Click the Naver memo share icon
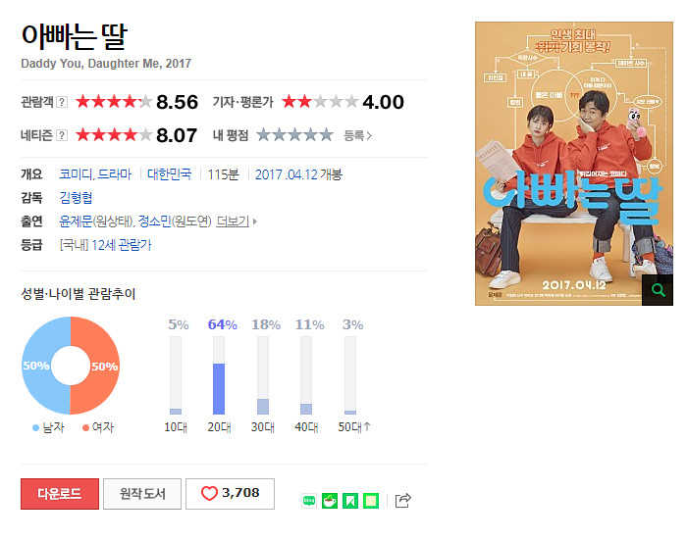The height and width of the screenshot is (541, 687). 371,501
